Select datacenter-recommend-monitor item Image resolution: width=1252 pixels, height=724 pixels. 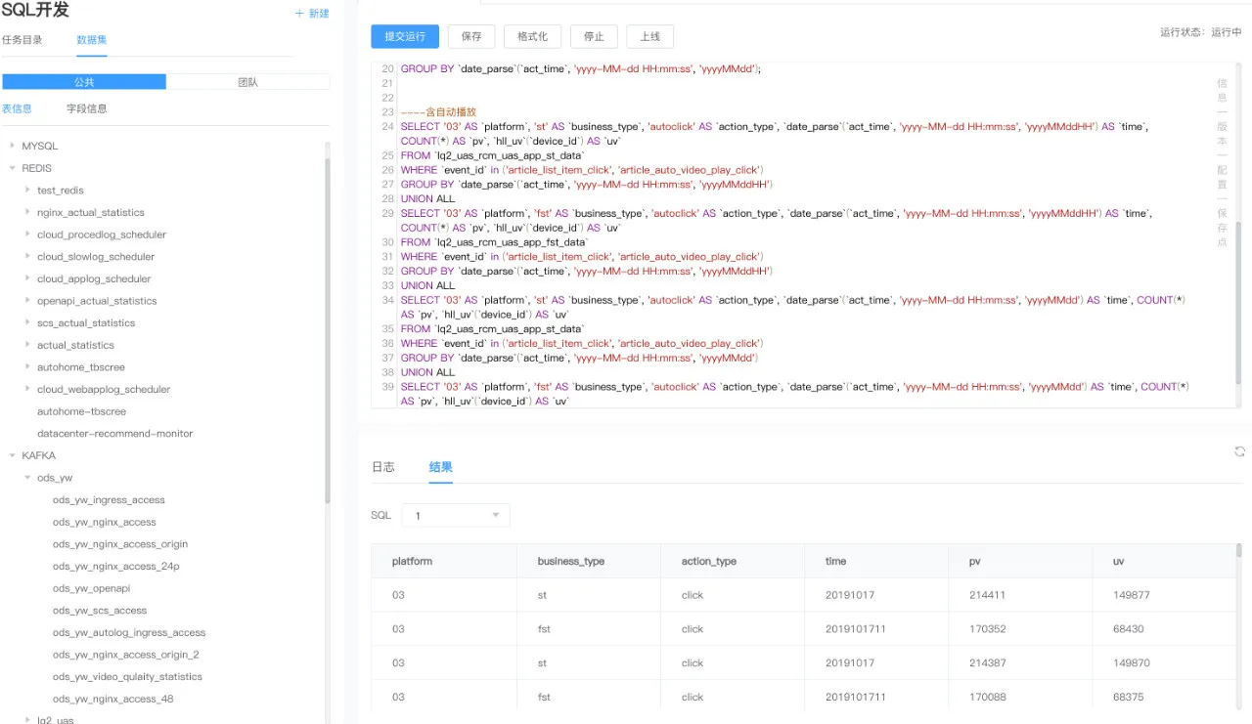point(115,434)
